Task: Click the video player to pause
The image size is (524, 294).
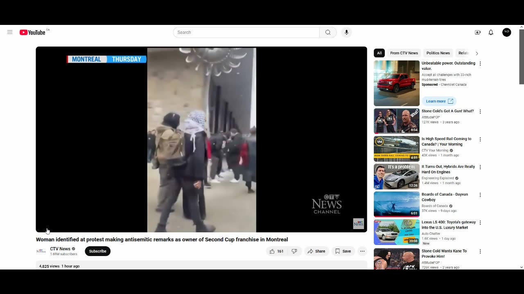Action: point(201,139)
